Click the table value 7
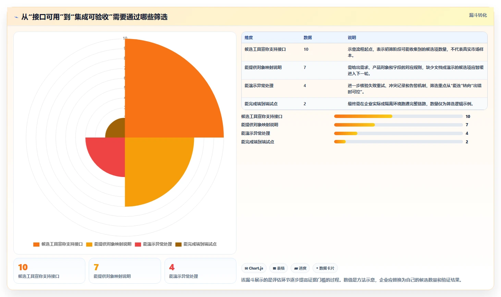 305,68
